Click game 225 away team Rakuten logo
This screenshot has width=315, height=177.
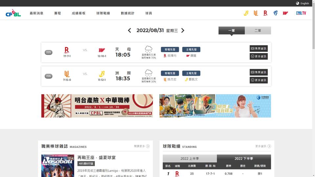point(67,50)
